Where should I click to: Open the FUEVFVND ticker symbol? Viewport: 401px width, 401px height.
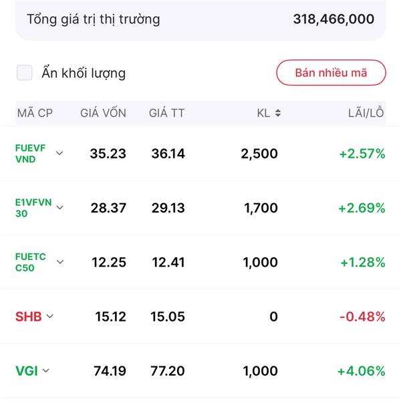30,154
